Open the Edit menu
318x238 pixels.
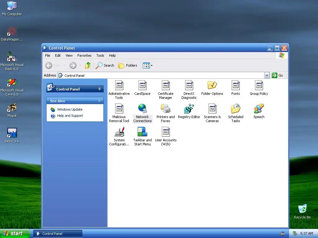tap(58, 55)
